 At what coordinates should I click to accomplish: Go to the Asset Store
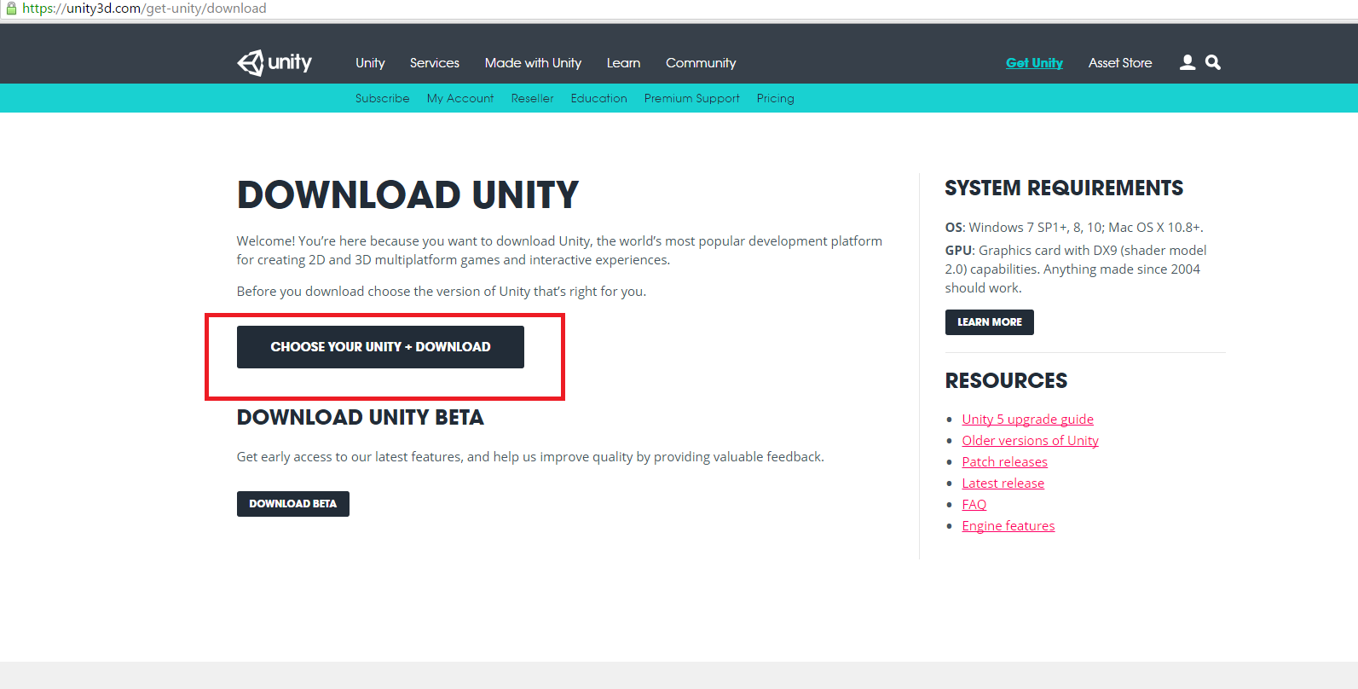(x=1120, y=63)
